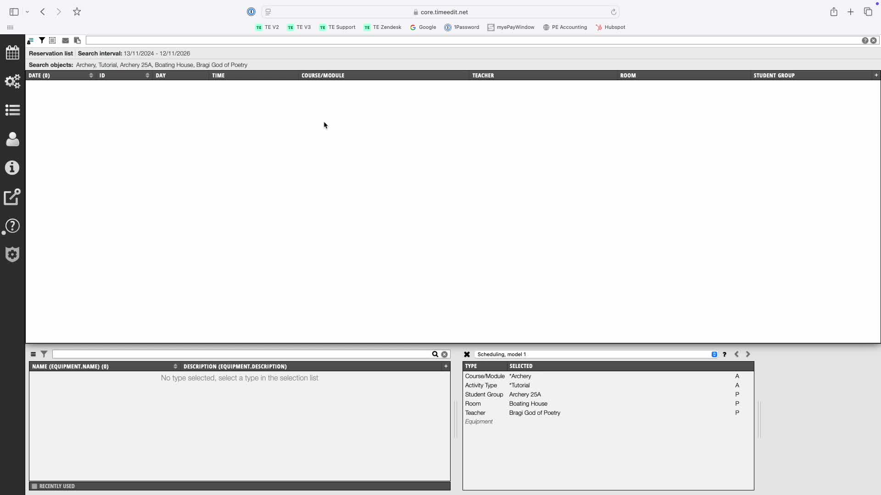Open the TE Support bookmark
Viewport: 881px width, 495px height.
[337, 27]
